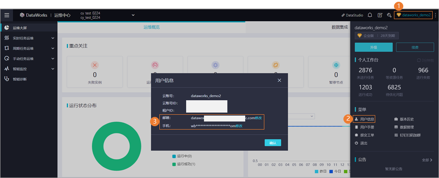The width and height of the screenshot is (439, 178).
Task: Toggle 运行成功(1) legend entry
Action: tap(184, 164)
